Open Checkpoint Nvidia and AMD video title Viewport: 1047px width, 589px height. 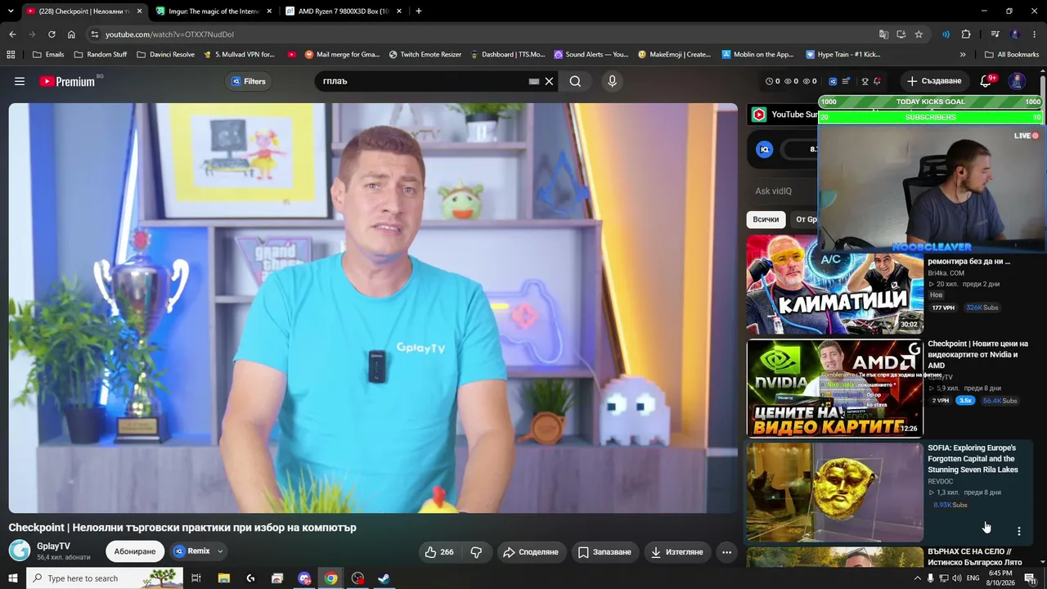click(977, 354)
